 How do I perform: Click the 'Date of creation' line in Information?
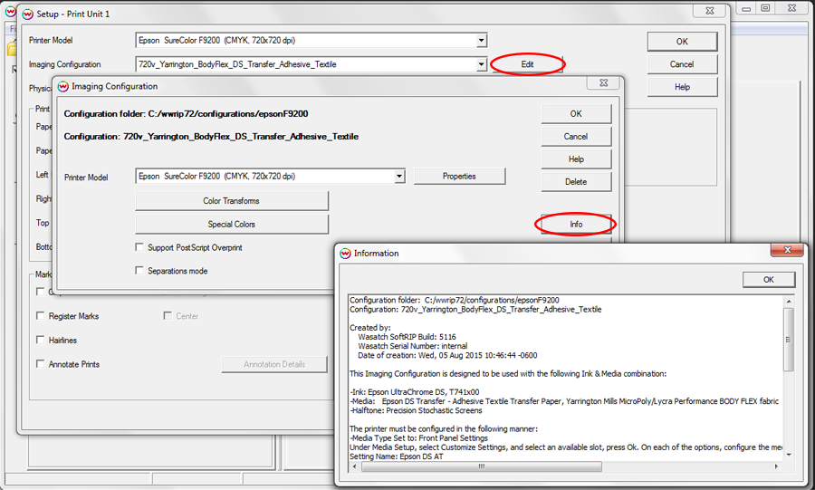pos(447,355)
